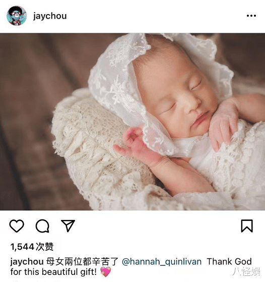The height and width of the screenshot is (282, 265).
Task: Click the 八怪娱 watermark at bottom right
Action: point(246,271)
